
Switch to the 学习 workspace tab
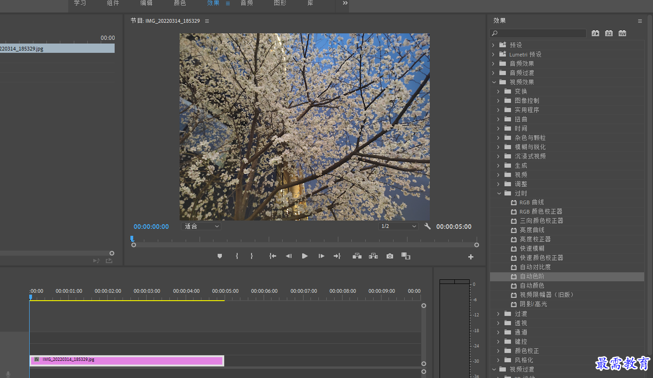click(x=80, y=3)
